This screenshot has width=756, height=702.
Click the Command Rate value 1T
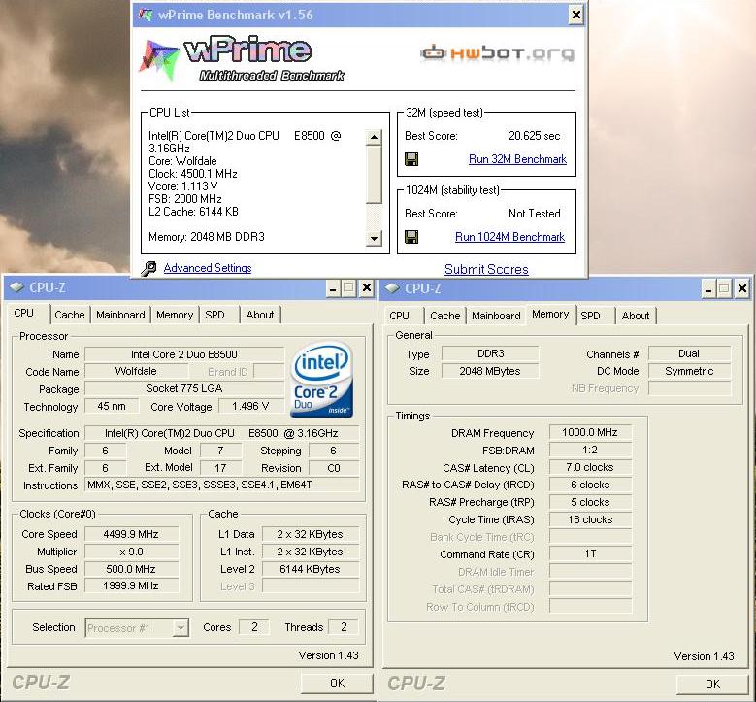(x=590, y=553)
